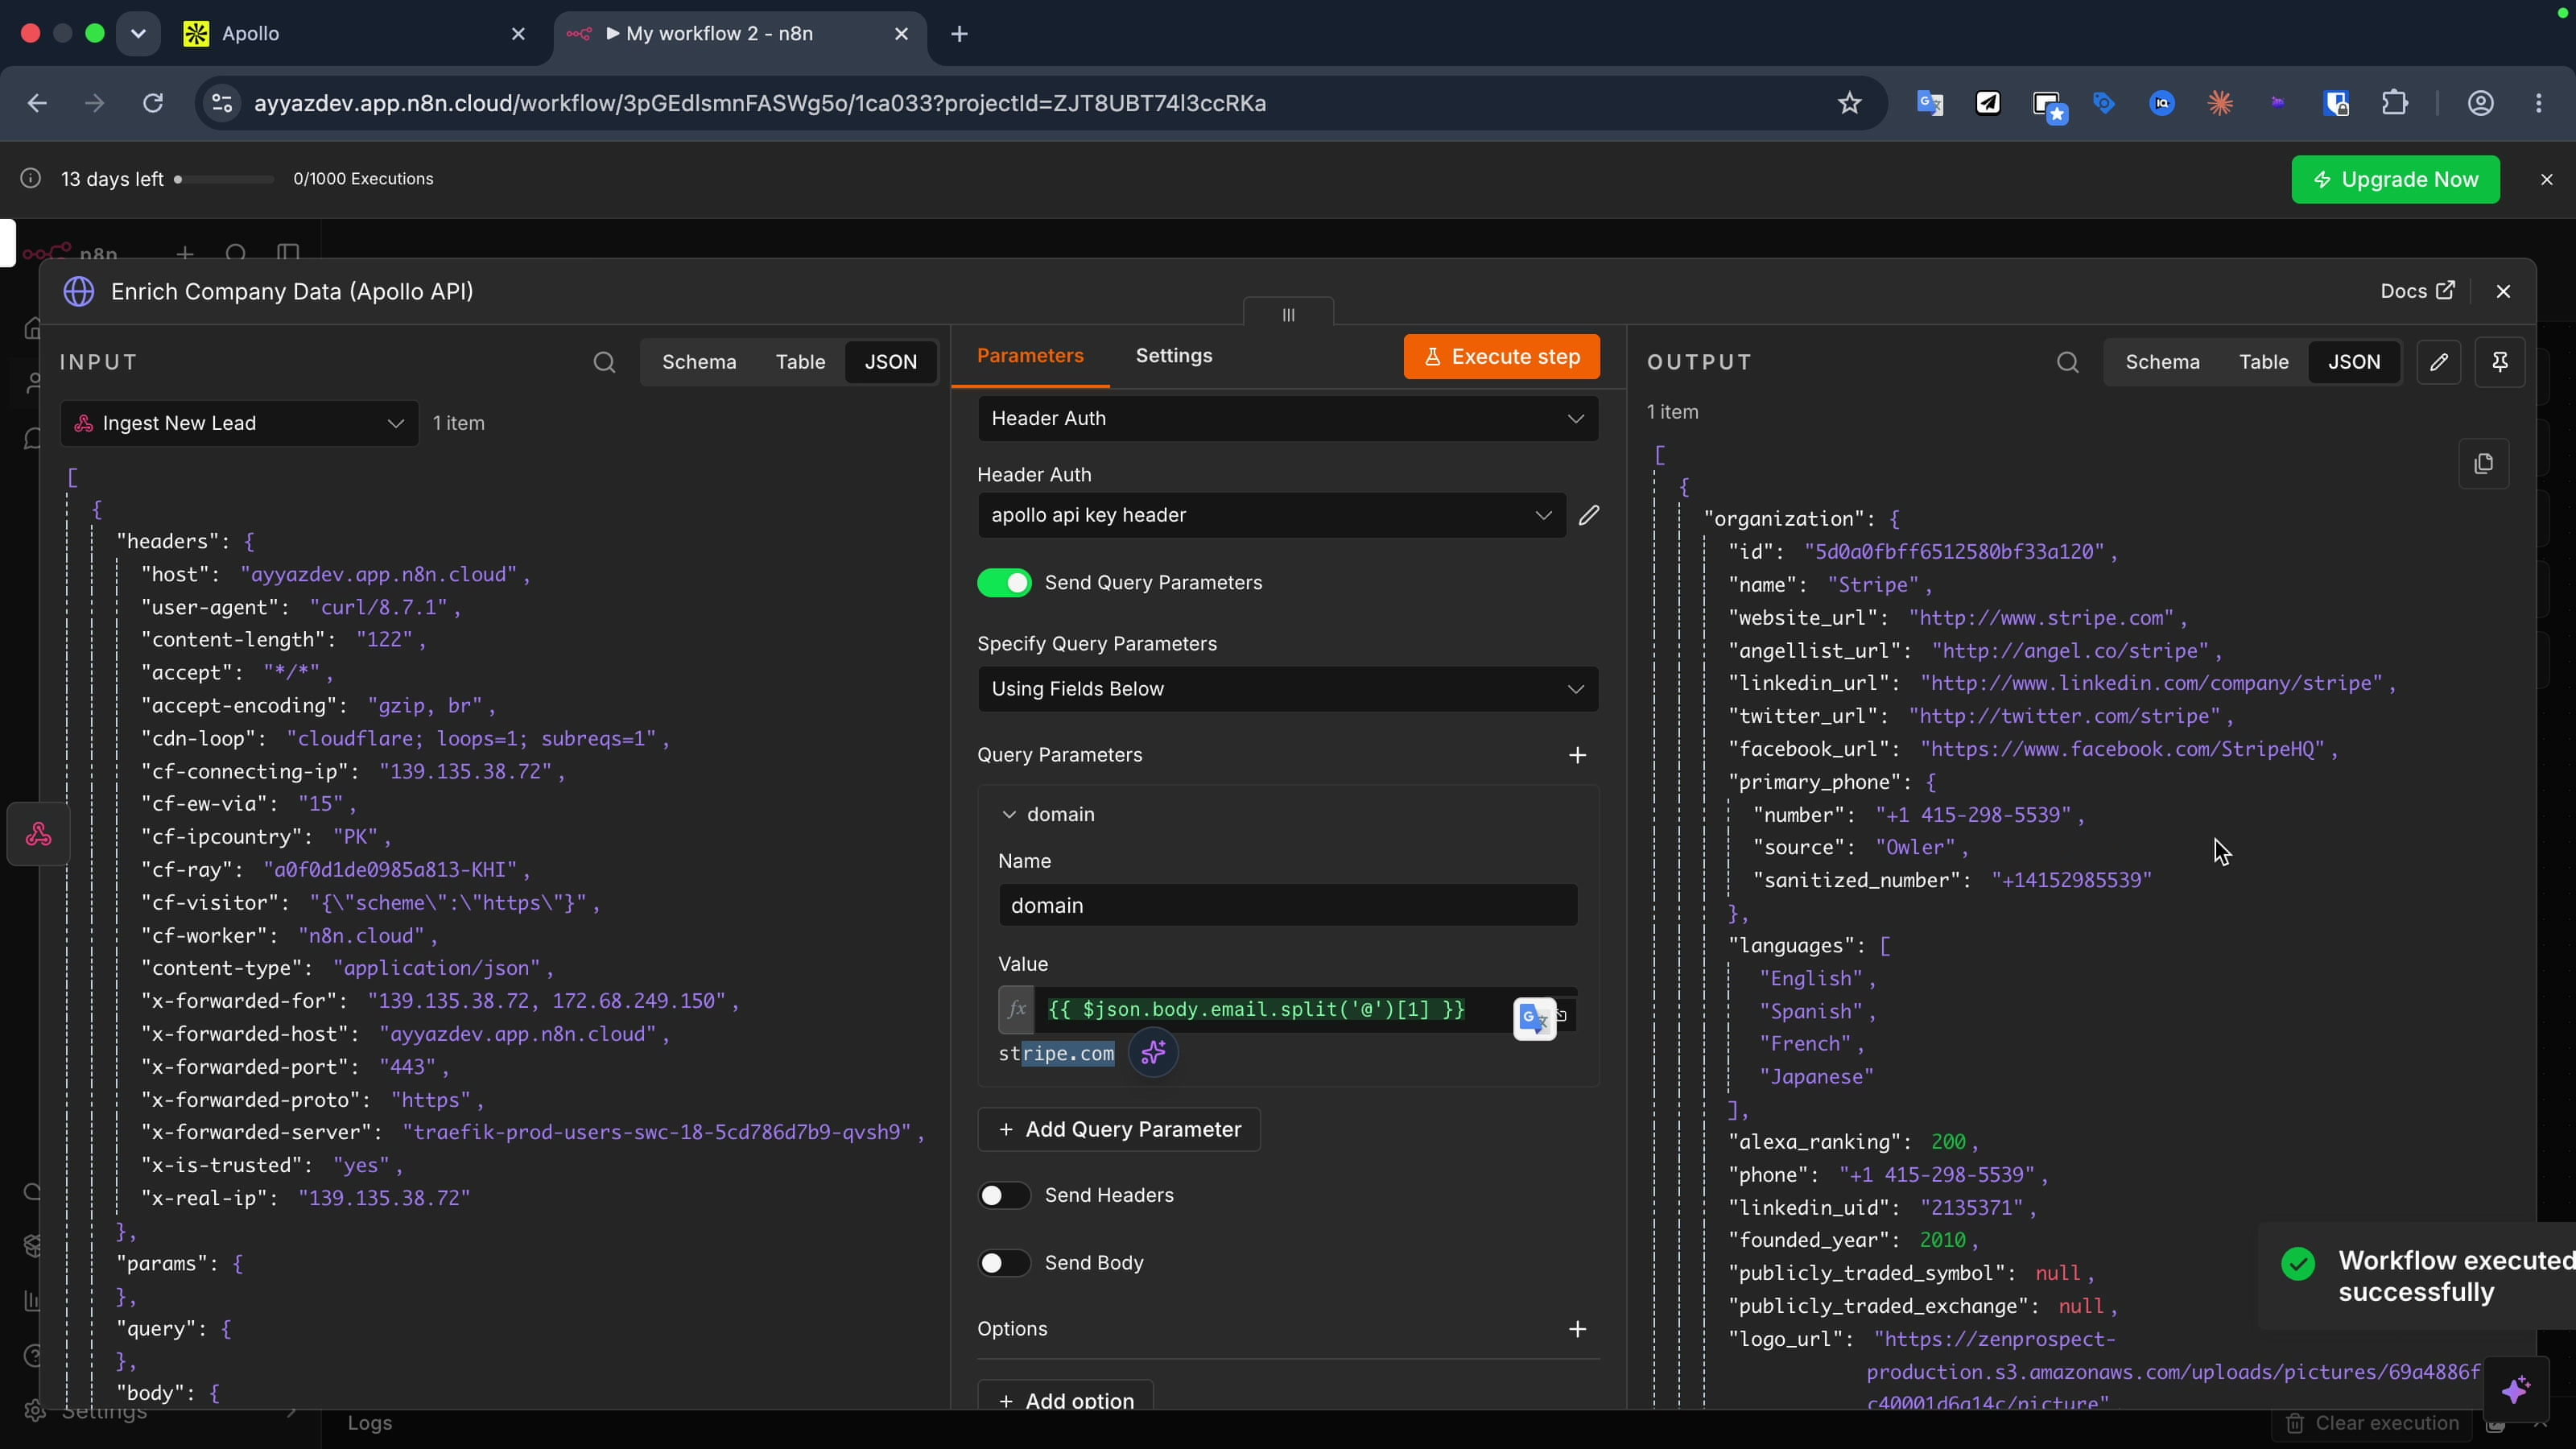Disable Send Query Parameters toggle
2576x1449 pixels.
coord(1004,583)
